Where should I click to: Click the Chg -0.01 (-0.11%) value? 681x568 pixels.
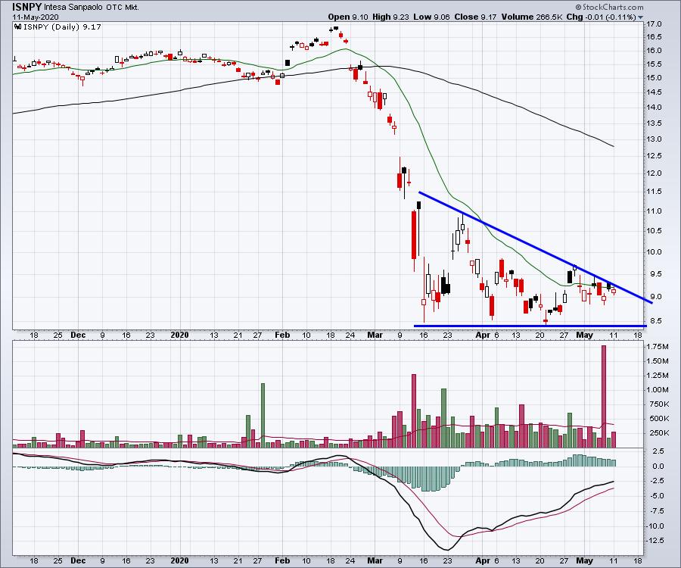(602, 17)
